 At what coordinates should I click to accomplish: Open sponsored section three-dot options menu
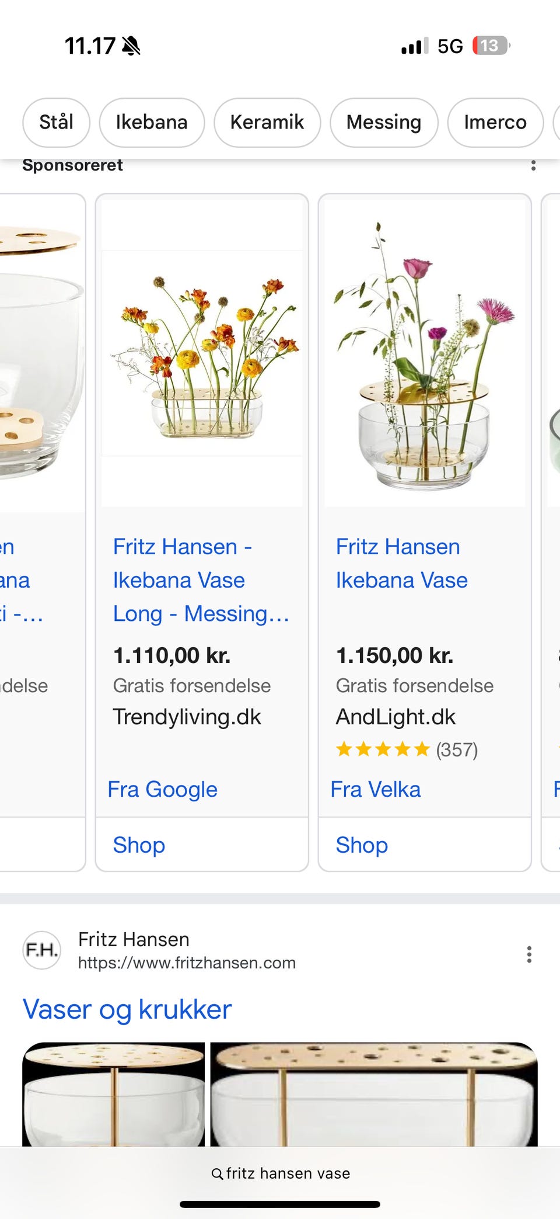click(x=533, y=166)
